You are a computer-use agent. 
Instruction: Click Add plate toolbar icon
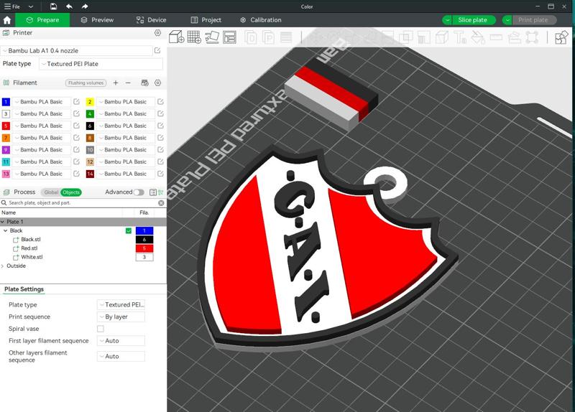194,37
